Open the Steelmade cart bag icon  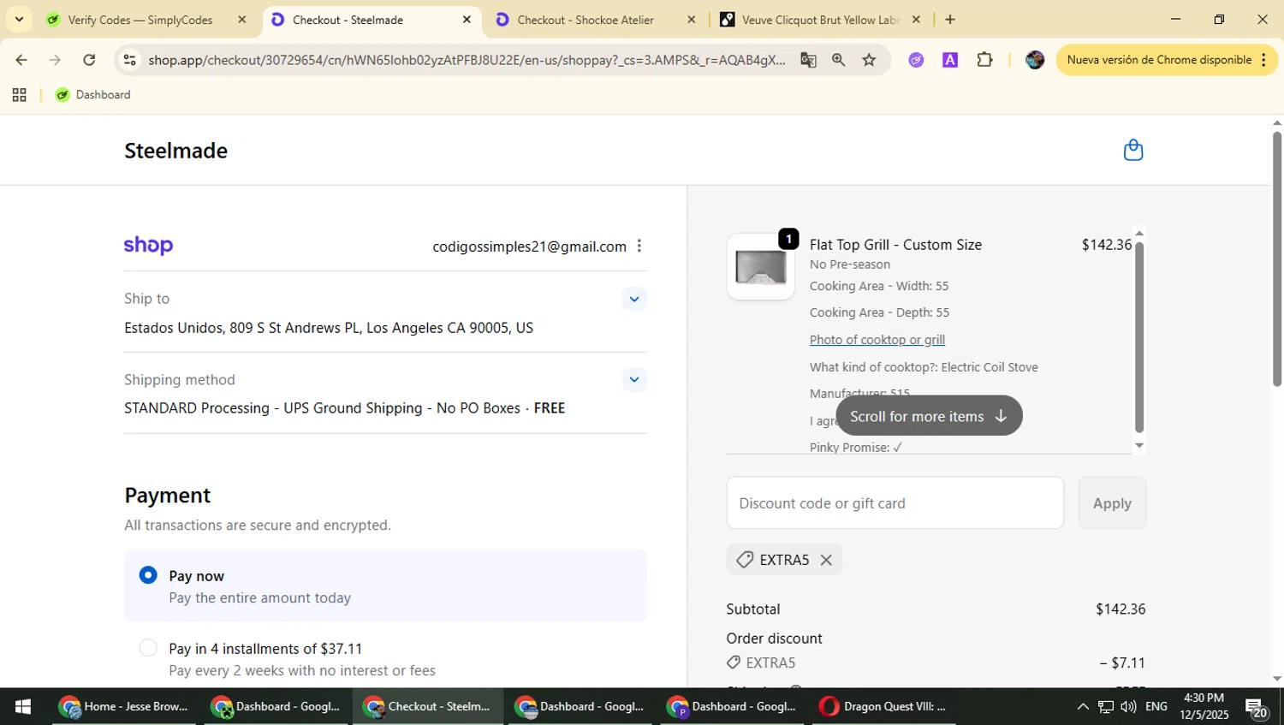point(1132,150)
